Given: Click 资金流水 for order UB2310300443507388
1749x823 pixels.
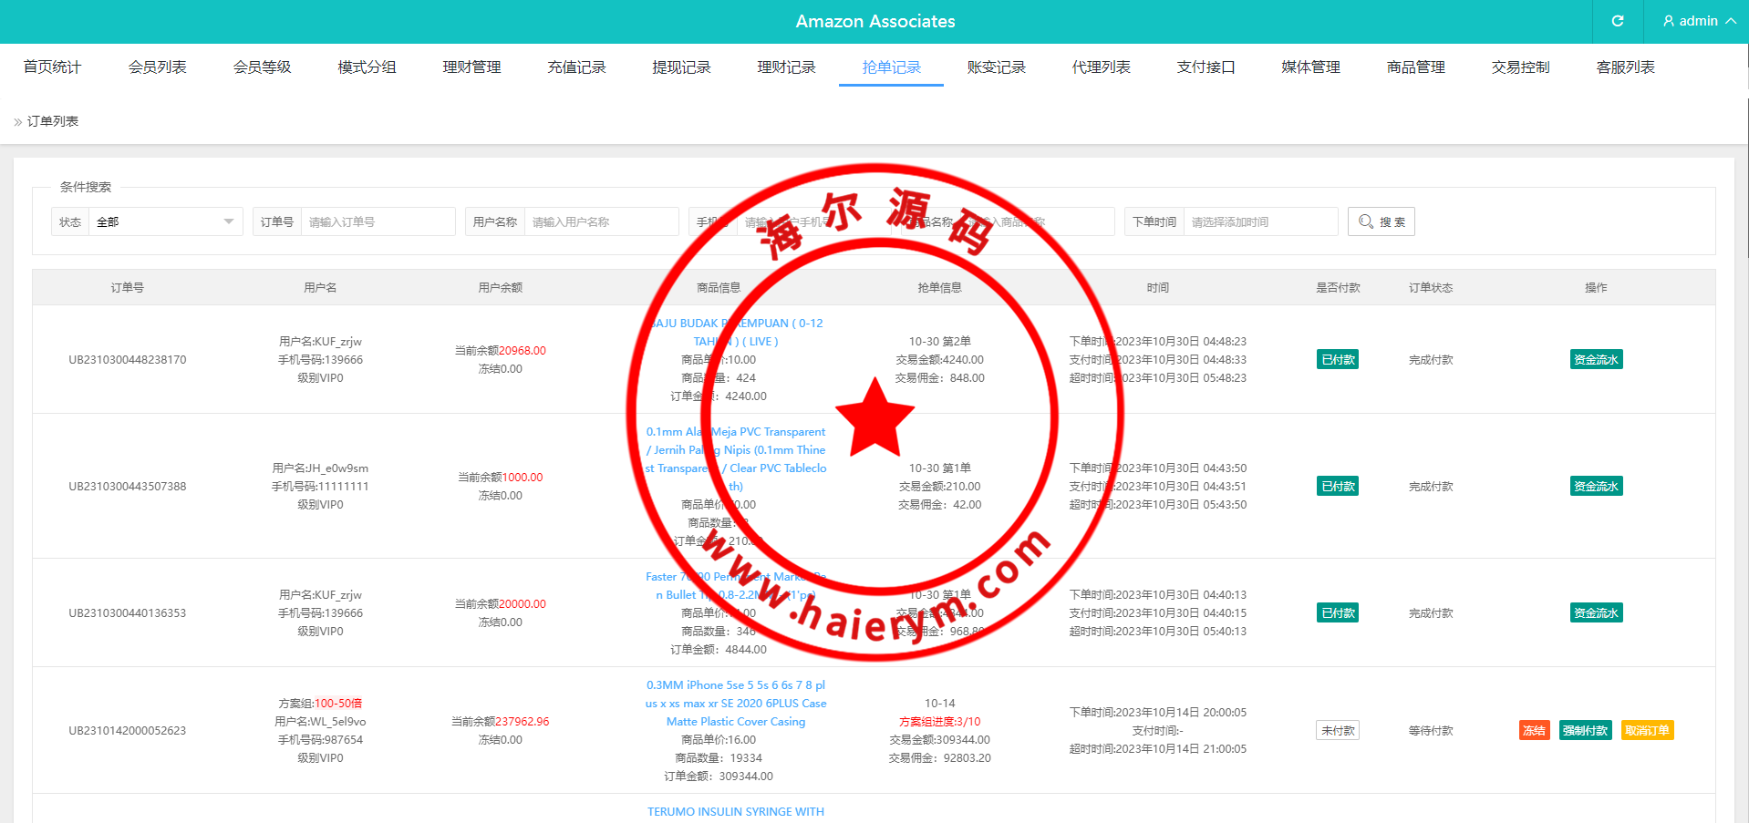Looking at the screenshot, I should point(1596,486).
